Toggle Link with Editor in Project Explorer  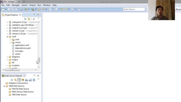coord(29,19)
